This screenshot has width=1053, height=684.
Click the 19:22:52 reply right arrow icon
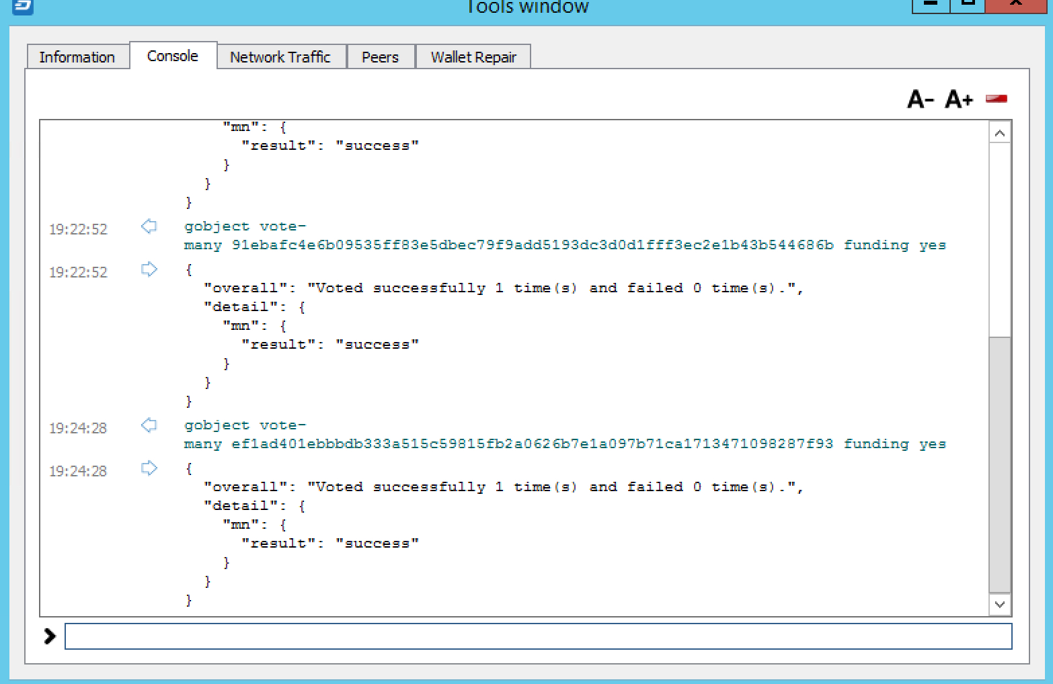pyautogui.click(x=149, y=269)
